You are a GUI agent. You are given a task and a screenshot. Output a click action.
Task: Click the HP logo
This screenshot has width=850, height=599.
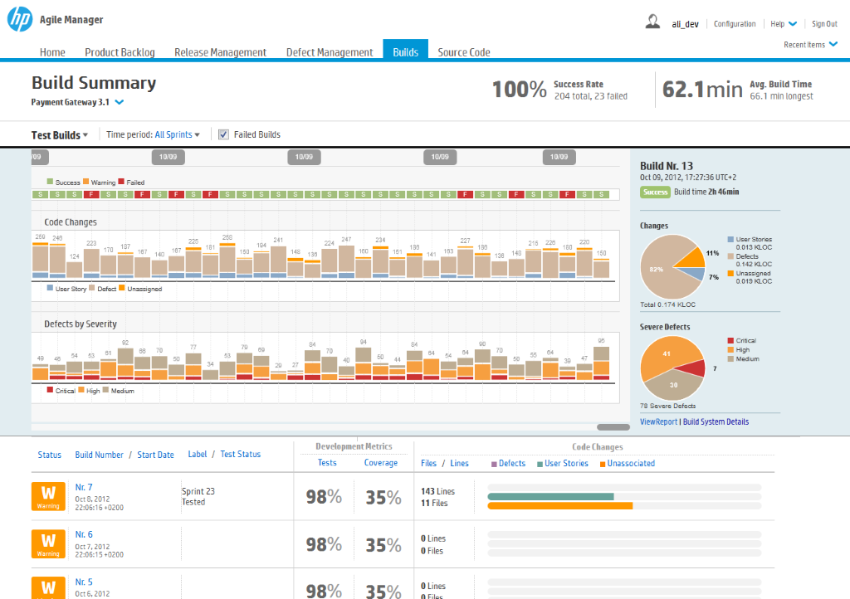pyautogui.click(x=18, y=18)
